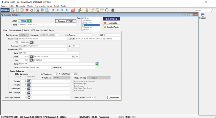Toggle the Proprietário type checkbox
This screenshot has width=216, height=118.
click(x=83, y=27)
